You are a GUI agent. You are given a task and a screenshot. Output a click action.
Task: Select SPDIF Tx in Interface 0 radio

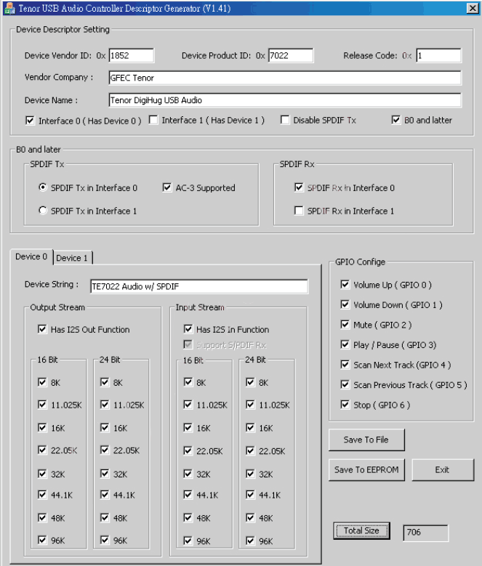pos(43,187)
